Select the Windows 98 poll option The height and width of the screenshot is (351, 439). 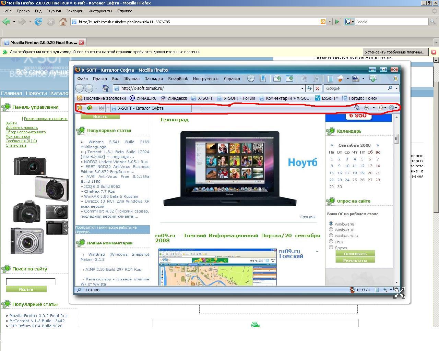point(331,223)
